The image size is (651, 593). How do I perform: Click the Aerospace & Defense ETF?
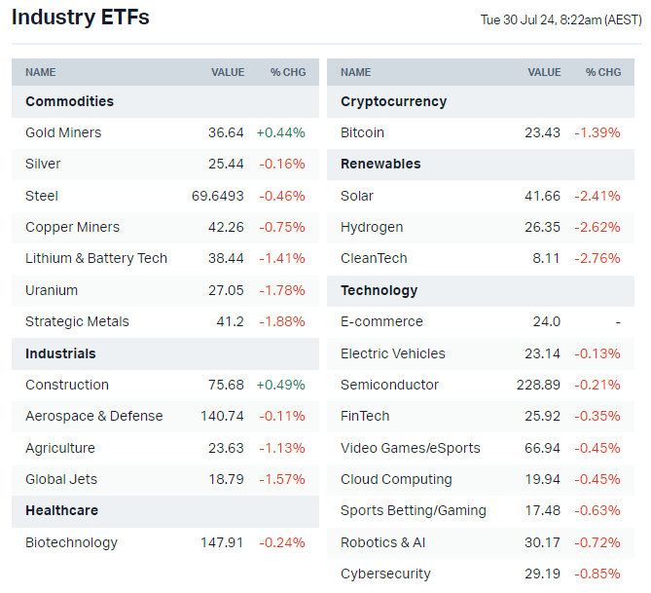point(93,416)
